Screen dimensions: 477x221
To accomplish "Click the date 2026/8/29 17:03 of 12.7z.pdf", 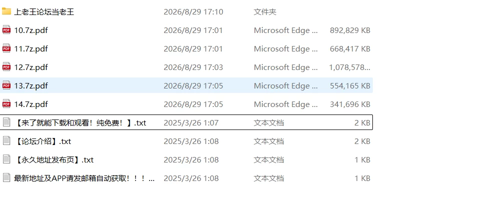I will 193,67.
